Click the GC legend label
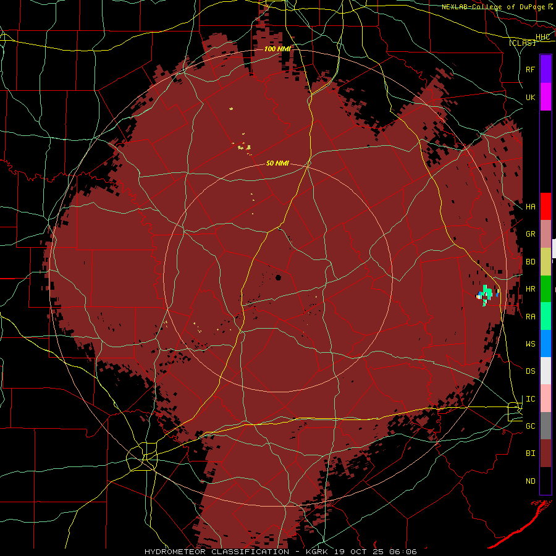Screen dimensions: 556x556 click(x=531, y=426)
